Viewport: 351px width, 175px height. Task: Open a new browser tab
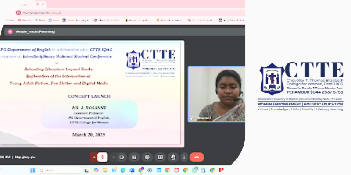click(x=50, y=4)
